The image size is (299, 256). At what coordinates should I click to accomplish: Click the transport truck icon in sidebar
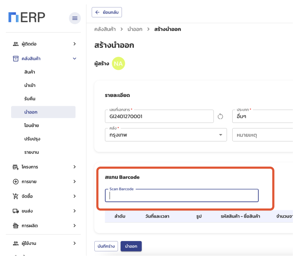[16, 211]
